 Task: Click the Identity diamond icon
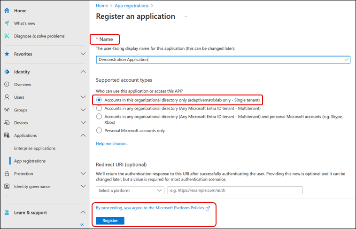coord(7,71)
